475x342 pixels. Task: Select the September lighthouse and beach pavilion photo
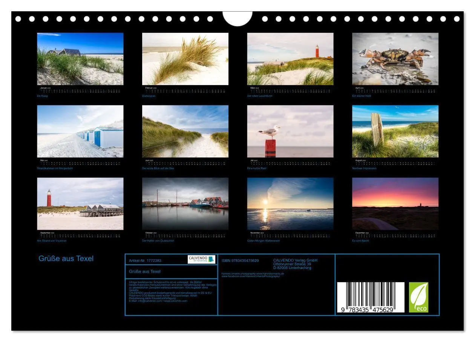(x=80, y=204)
